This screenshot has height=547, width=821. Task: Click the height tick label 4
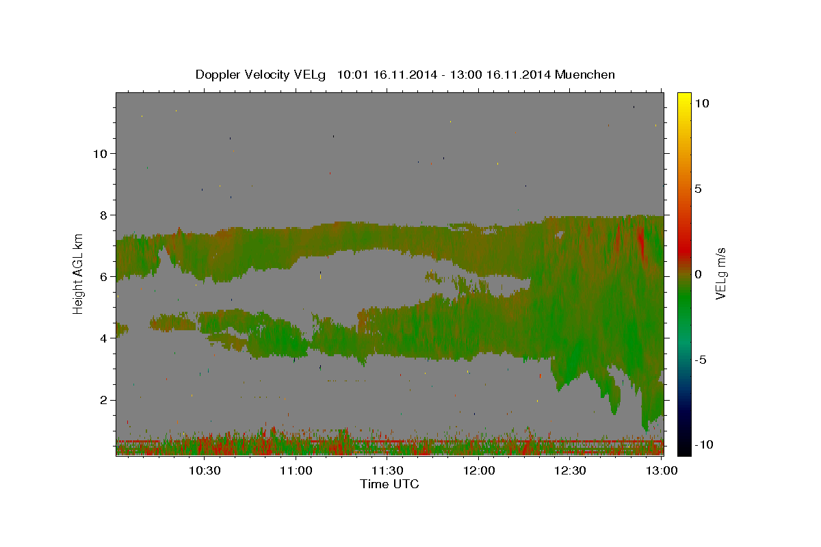[x=103, y=338]
